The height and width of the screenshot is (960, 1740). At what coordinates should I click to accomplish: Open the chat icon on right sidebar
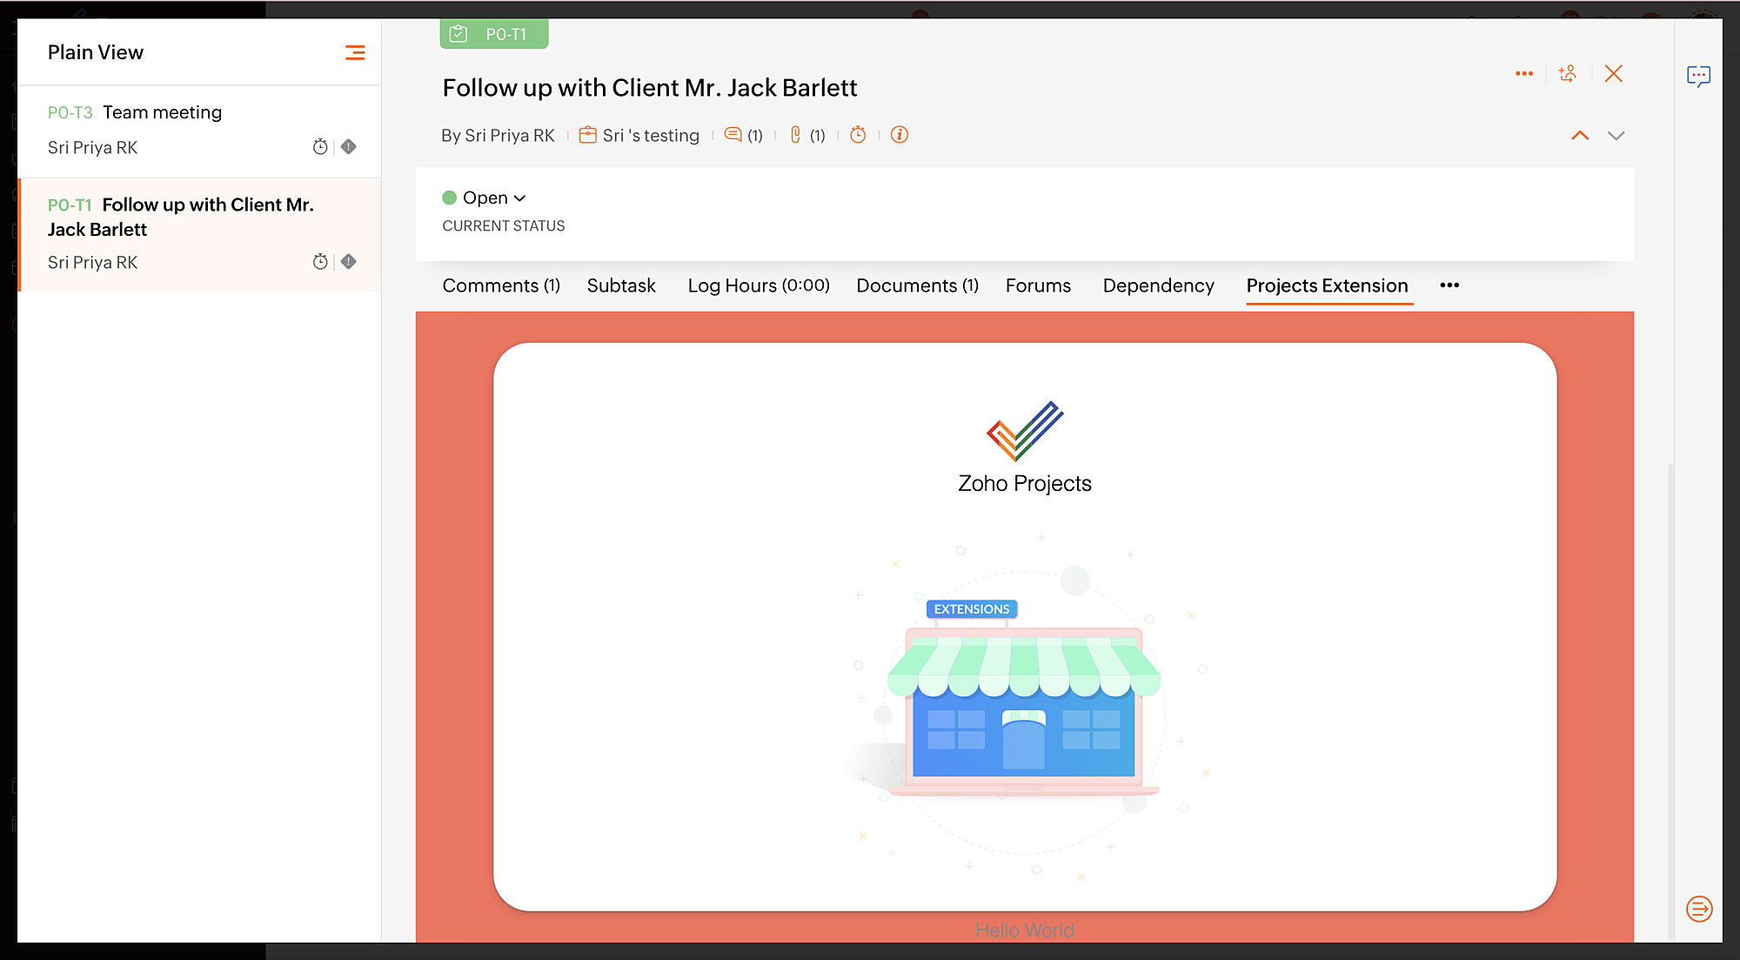point(1698,77)
